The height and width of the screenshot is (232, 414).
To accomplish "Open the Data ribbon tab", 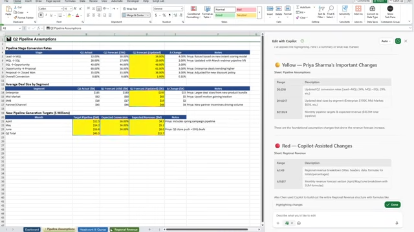I will click(82, 1).
